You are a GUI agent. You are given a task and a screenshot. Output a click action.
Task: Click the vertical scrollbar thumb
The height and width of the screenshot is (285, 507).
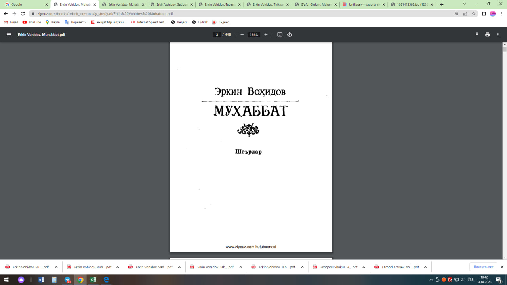[x=505, y=50]
